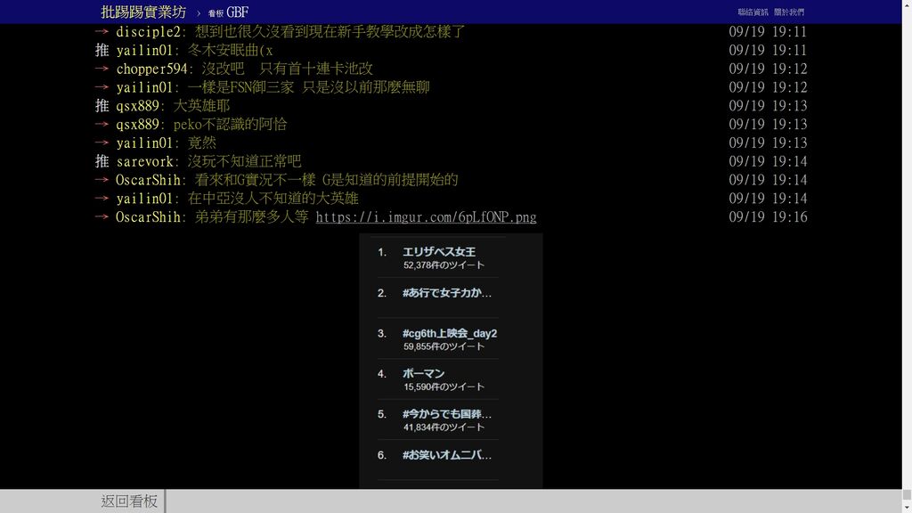Image resolution: width=912 pixels, height=513 pixels.
Task: Click trend #お笑いオムニバ… in image
Action: (x=447, y=455)
